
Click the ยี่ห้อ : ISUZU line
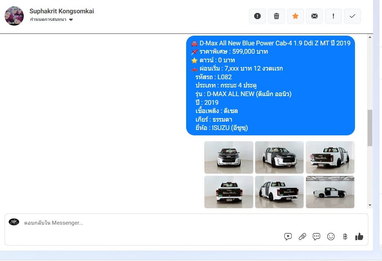(221, 128)
